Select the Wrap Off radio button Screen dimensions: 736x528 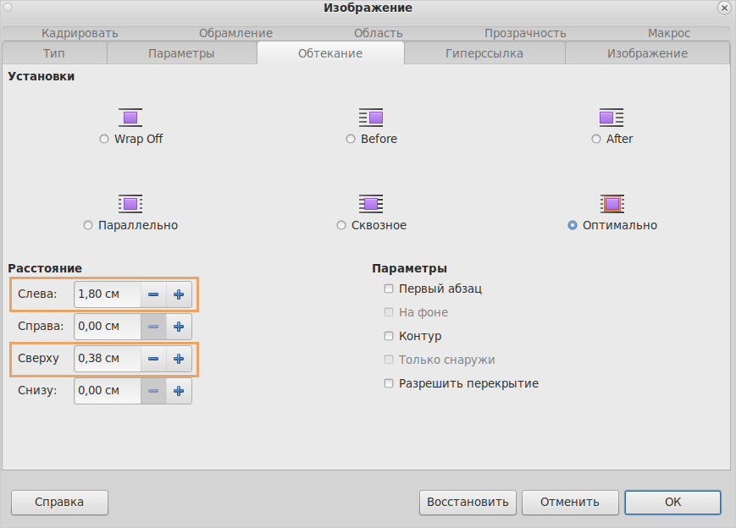[x=104, y=139]
